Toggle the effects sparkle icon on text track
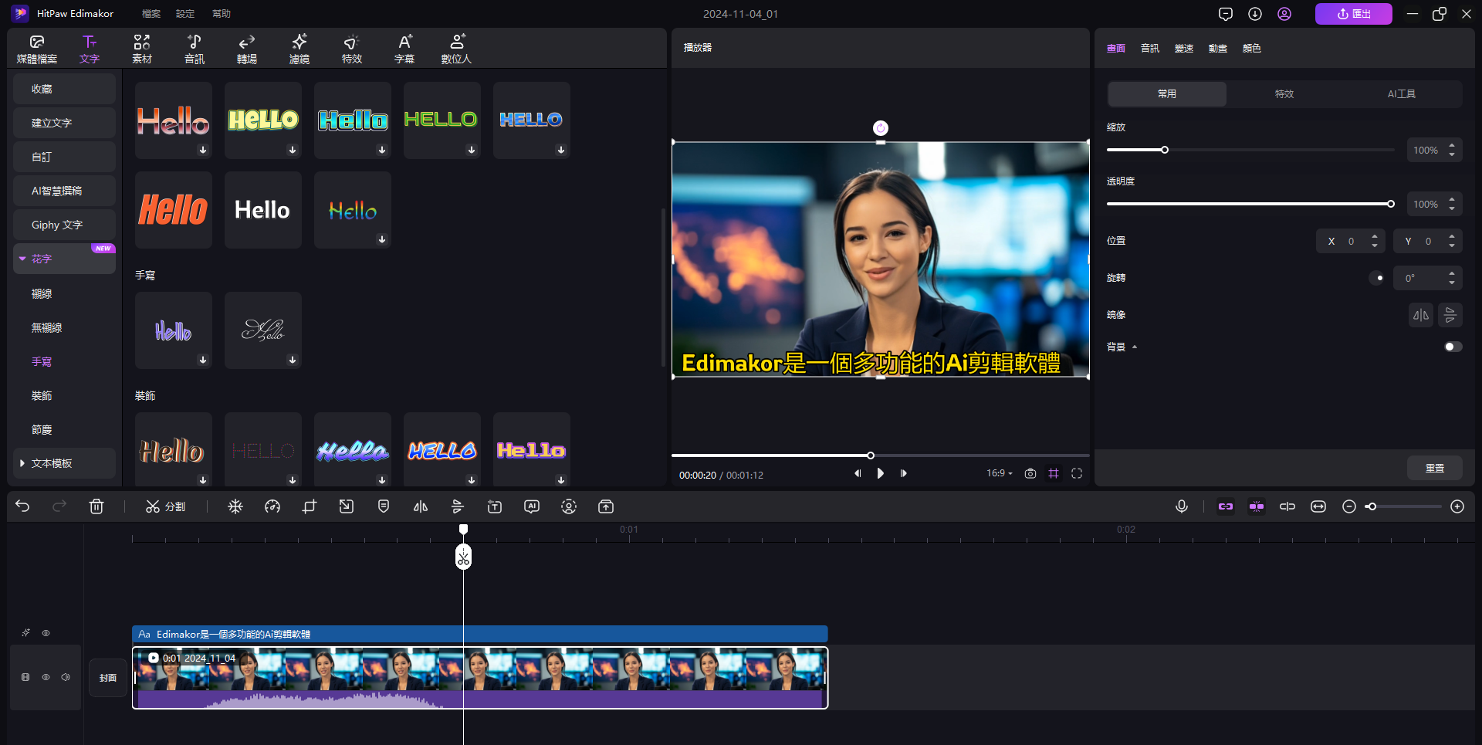 click(25, 633)
